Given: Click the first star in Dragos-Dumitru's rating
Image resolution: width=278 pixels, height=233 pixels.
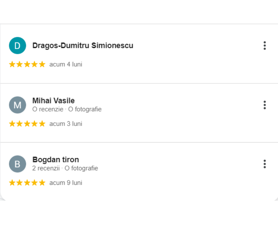Looking at the screenshot, I should pos(12,64).
